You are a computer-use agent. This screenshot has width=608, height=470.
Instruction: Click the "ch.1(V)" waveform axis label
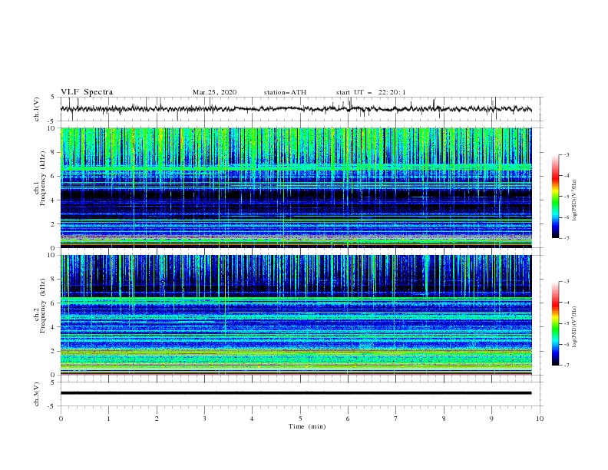(x=36, y=109)
